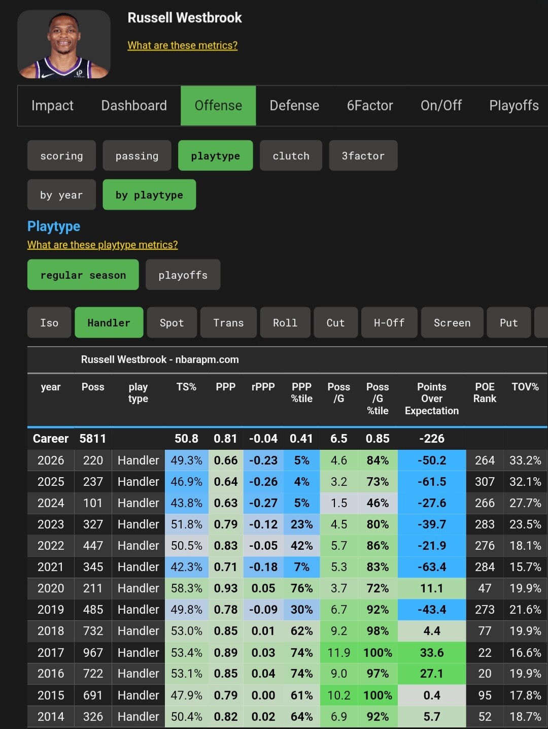Click the 2014 year cell
This screenshot has height=729, width=548.
[x=51, y=716]
